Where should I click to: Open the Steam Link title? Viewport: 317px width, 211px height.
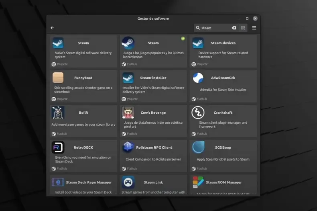[153, 182]
